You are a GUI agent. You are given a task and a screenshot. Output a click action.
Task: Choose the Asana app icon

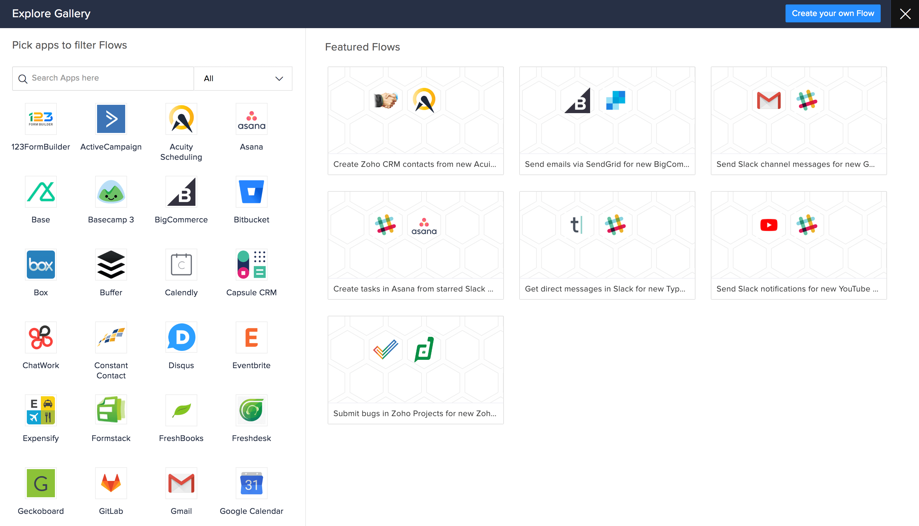251,119
